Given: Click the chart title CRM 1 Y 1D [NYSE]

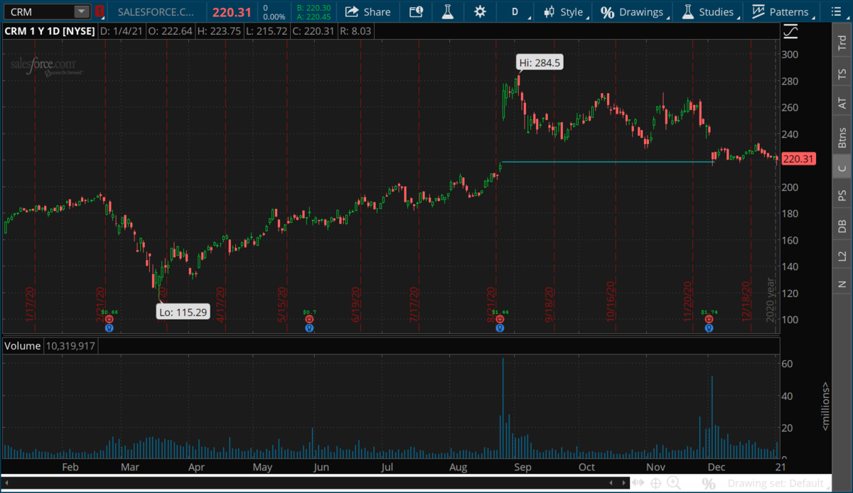Looking at the screenshot, I should tap(49, 31).
